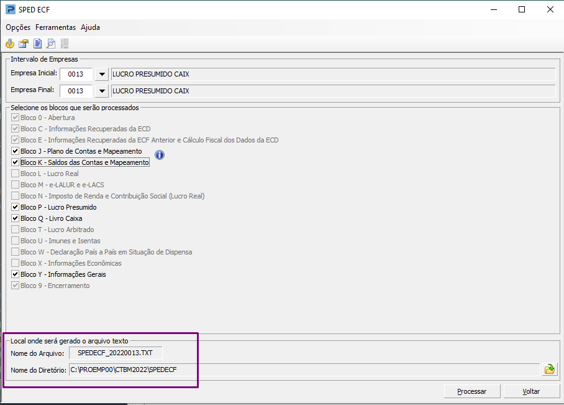Click the Nome do Diretório path field
The image size is (564, 405).
pos(304,370)
